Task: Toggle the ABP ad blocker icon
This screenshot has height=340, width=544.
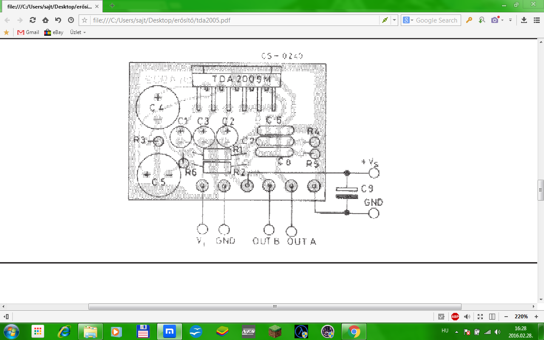Action: point(455,317)
